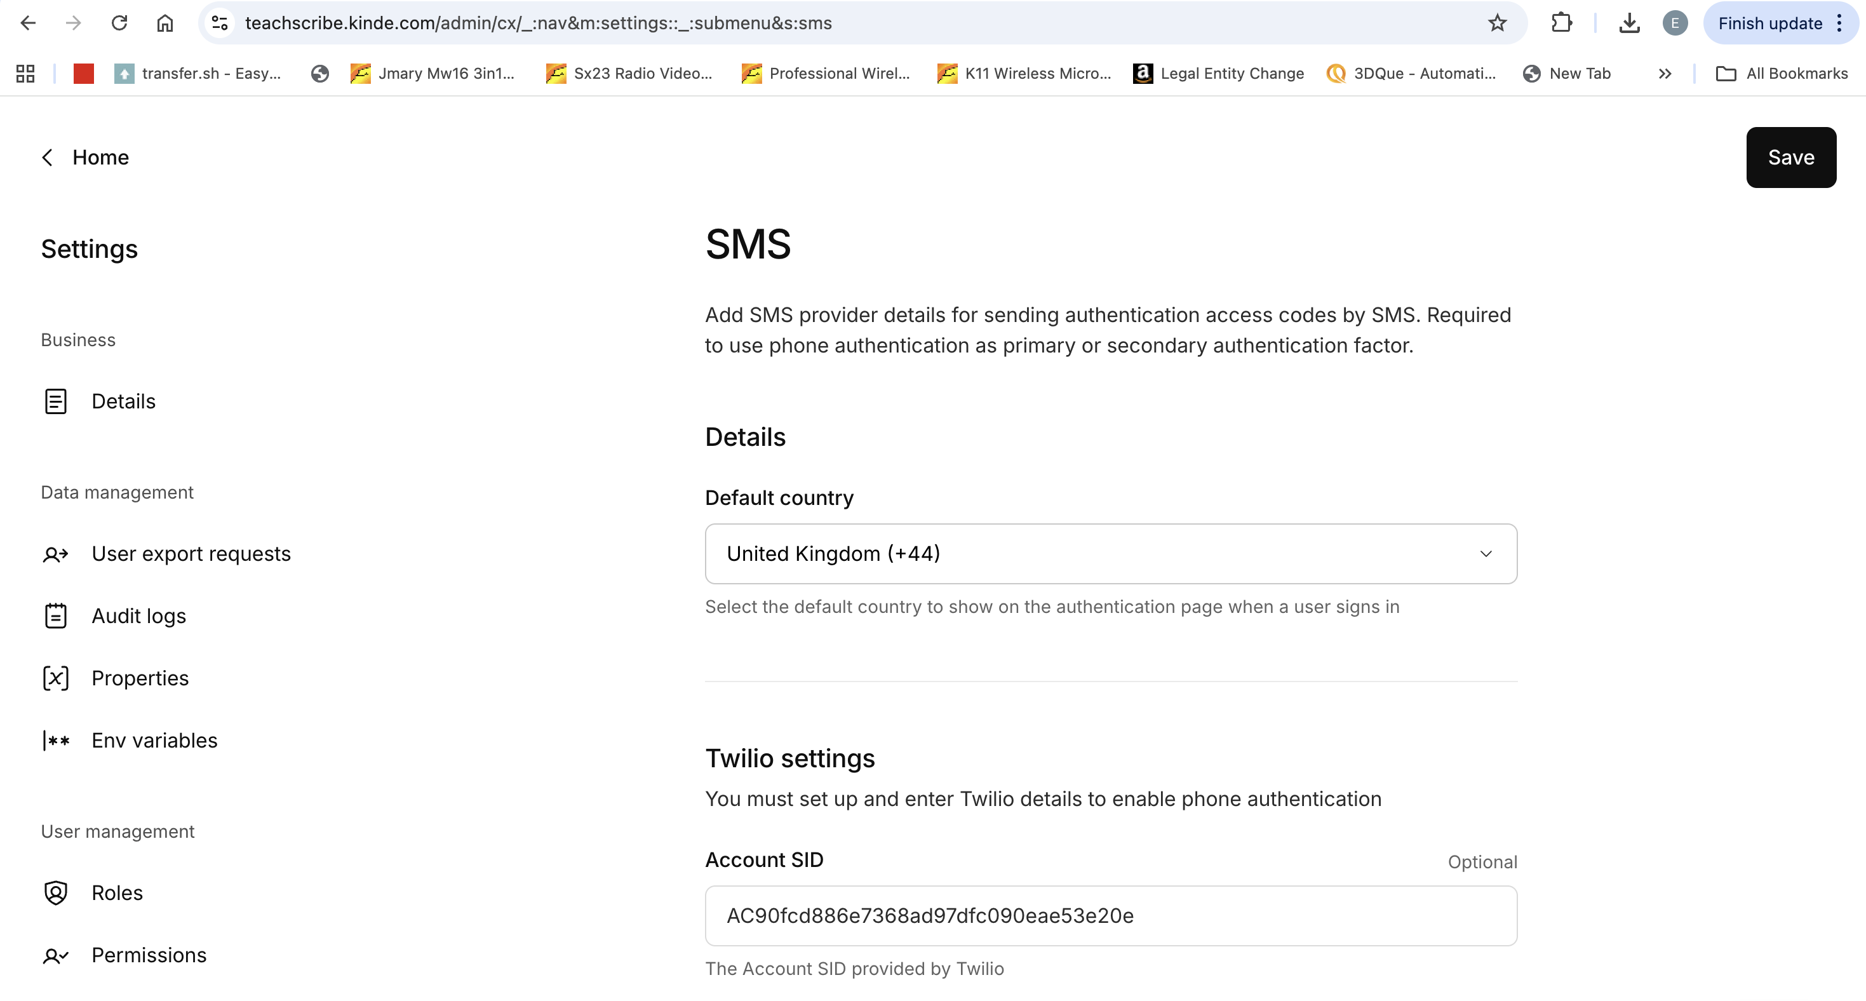
Task: Click the Properties bracket icon
Action: (56, 678)
